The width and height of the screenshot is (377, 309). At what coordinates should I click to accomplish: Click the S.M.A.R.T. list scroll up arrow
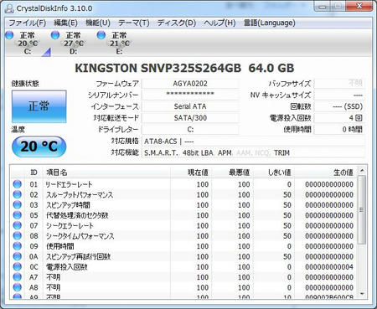[x=362, y=171]
